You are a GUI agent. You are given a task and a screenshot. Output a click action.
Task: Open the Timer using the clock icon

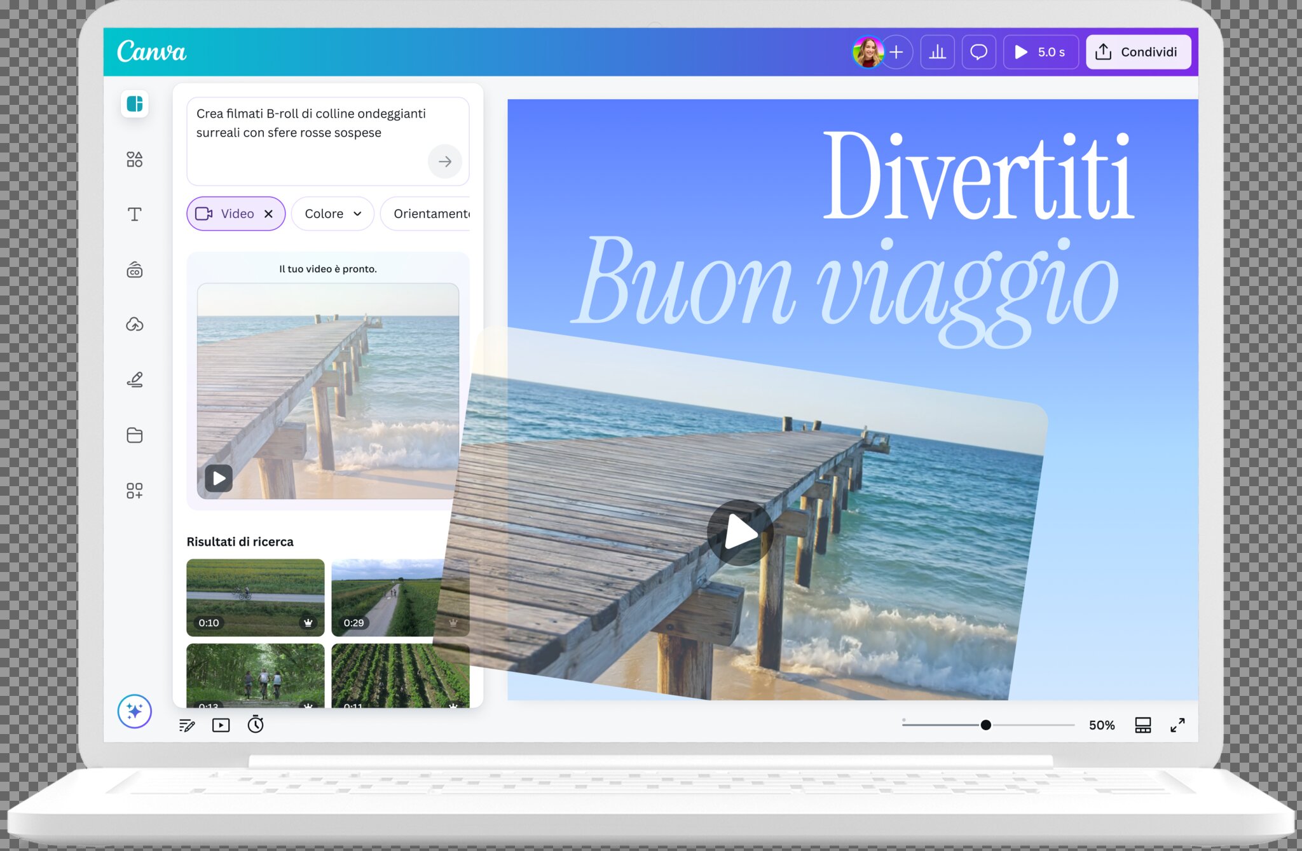256,725
